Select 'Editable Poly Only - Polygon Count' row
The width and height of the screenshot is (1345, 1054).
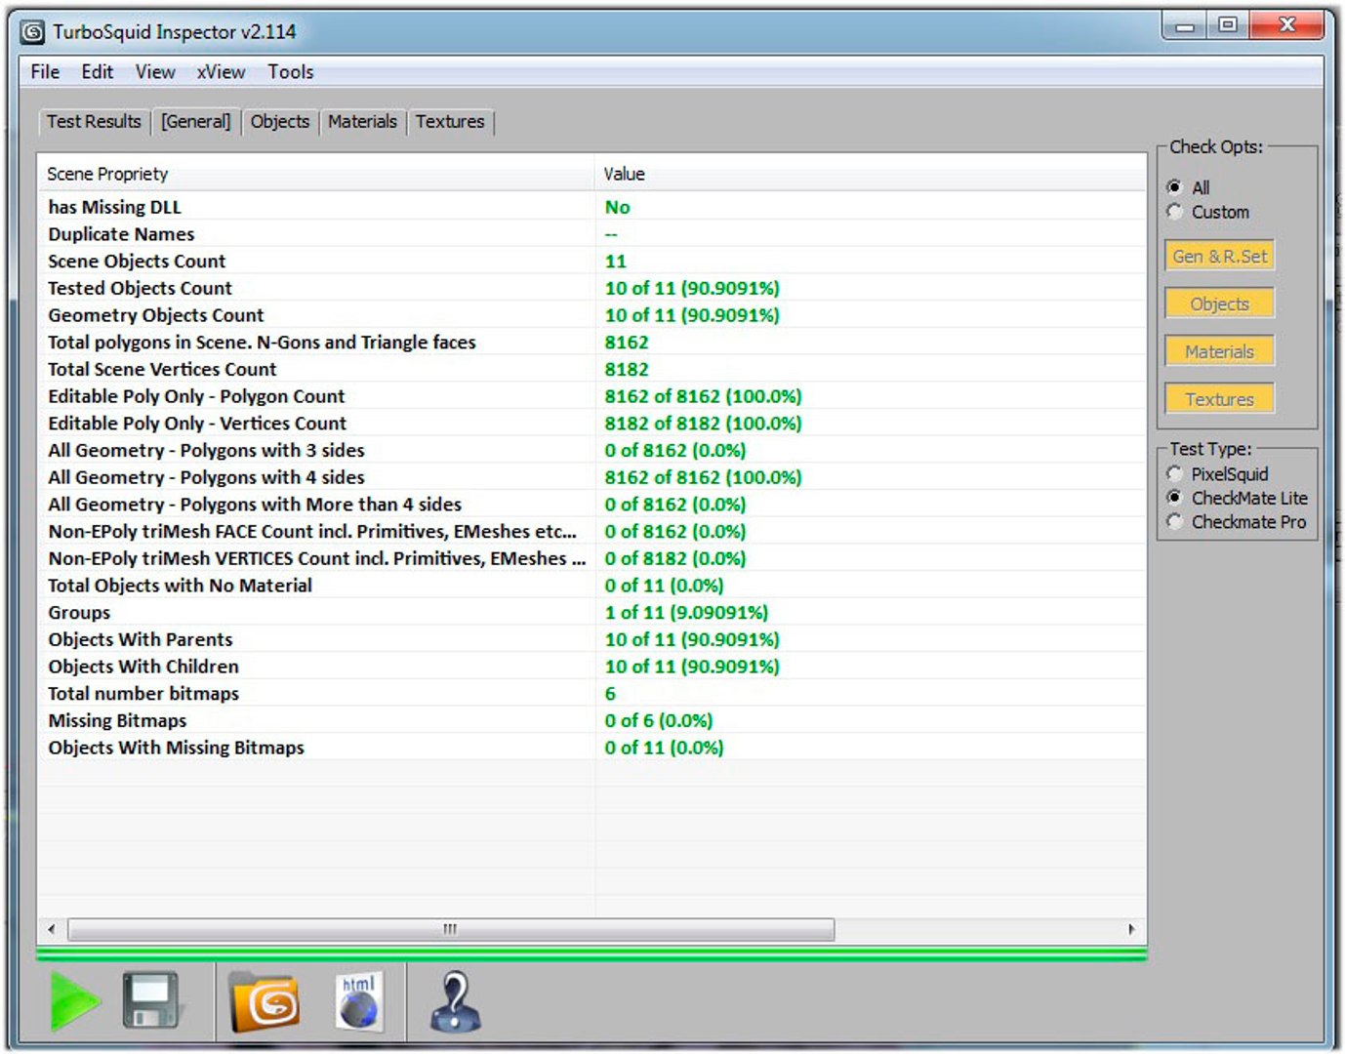(591, 396)
